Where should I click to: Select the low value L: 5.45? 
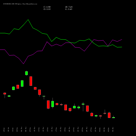click(x=69, y=9)
